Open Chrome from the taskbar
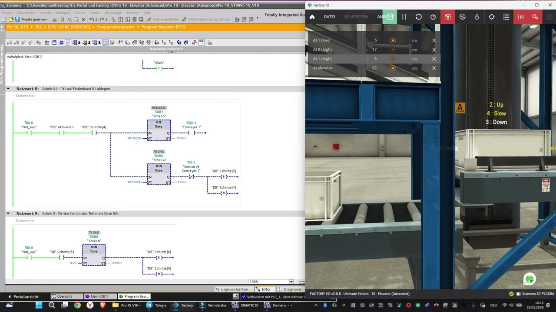Viewport: 556px width, 312px height. [x=77, y=305]
